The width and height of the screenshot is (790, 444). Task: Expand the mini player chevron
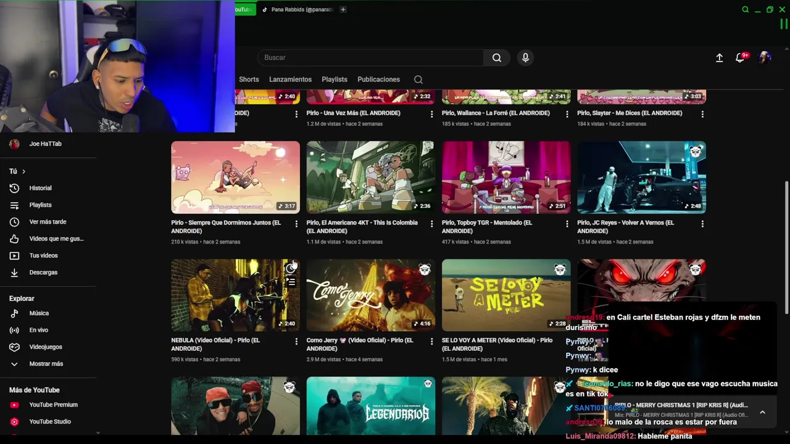point(762,413)
